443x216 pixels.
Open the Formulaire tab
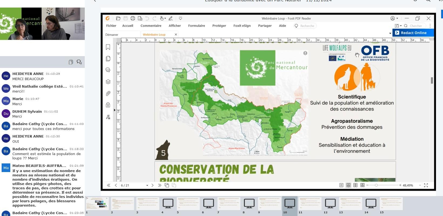[x=197, y=26]
